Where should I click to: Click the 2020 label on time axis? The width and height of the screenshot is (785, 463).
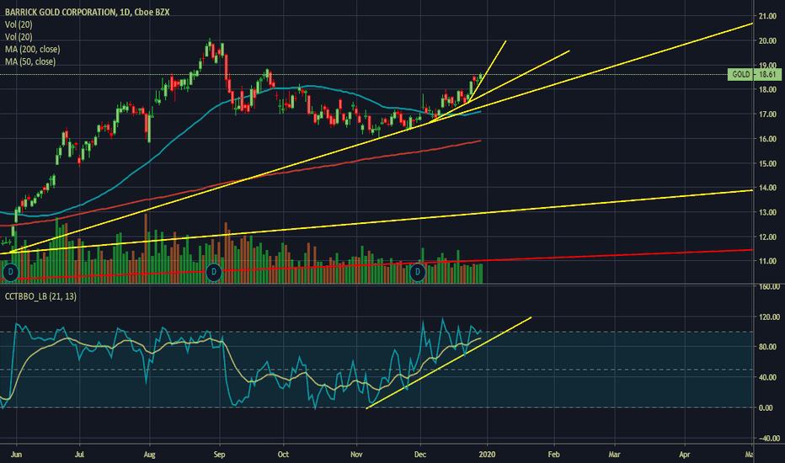487,455
